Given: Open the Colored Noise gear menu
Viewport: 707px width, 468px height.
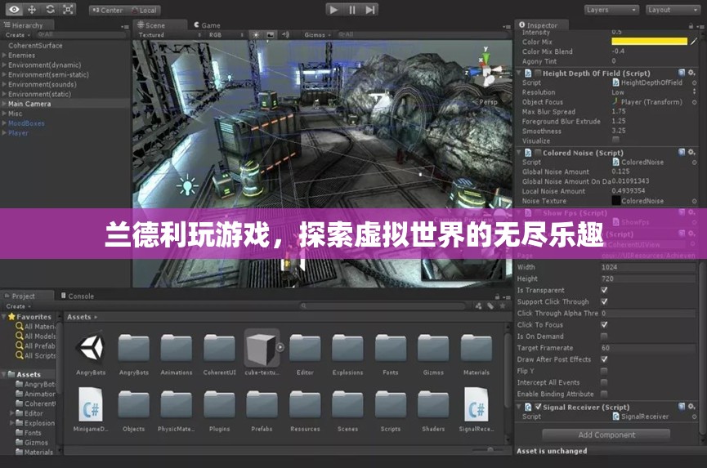Looking at the screenshot, I should (x=691, y=152).
